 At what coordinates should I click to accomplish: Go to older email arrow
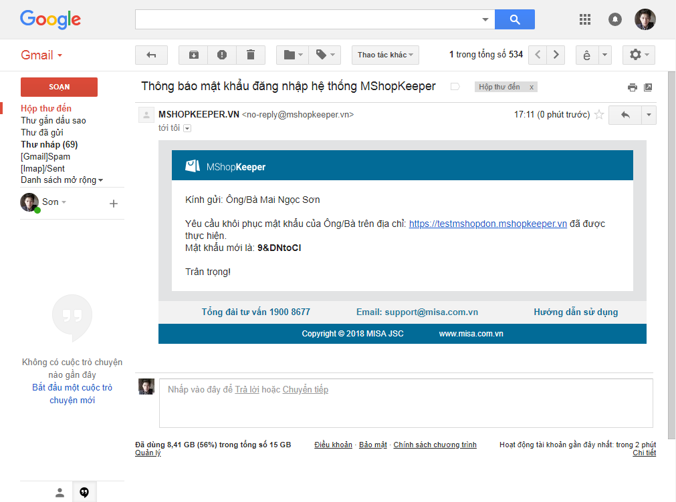(x=556, y=55)
